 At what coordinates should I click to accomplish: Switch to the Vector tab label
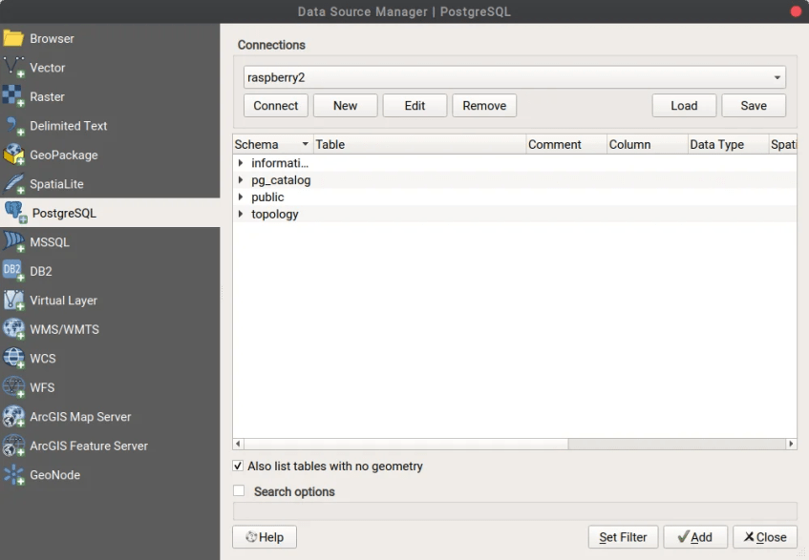pos(48,68)
